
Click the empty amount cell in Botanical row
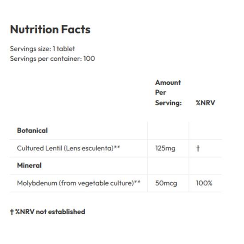coord(168,130)
